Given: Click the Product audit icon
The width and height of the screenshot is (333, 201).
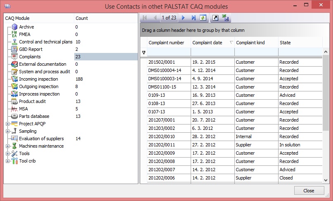Looking at the screenshot, I should click(14, 101).
